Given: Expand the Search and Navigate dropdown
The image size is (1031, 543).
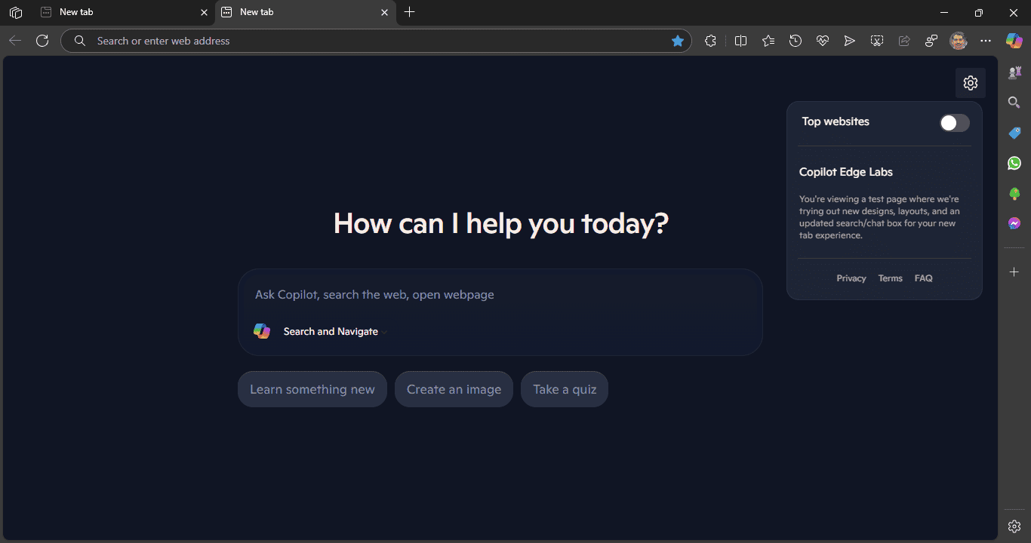Looking at the screenshot, I should pyautogui.click(x=335, y=332).
